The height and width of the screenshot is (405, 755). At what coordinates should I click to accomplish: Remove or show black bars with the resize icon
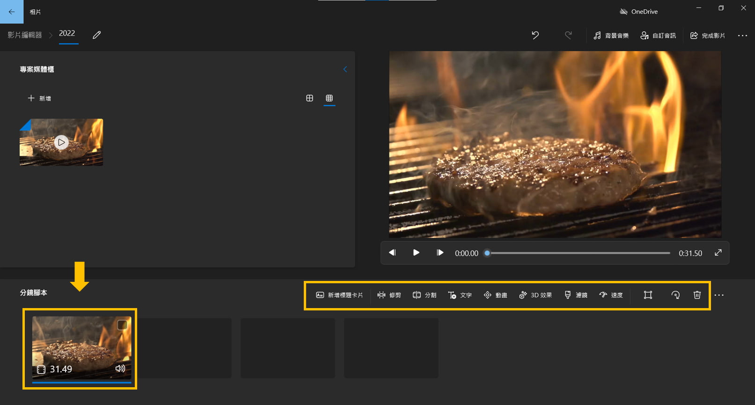pos(648,295)
